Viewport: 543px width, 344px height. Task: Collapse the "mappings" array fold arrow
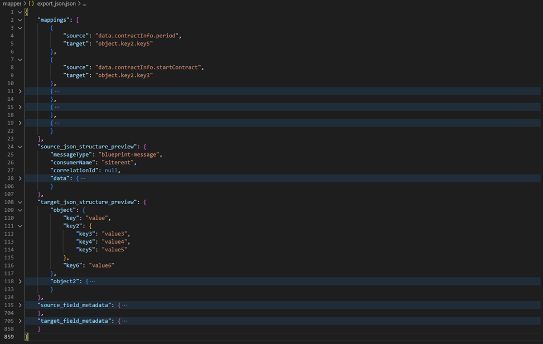pyautogui.click(x=21, y=20)
